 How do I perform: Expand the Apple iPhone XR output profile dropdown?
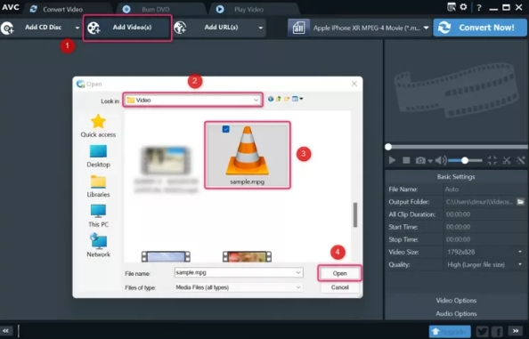point(426,28)
